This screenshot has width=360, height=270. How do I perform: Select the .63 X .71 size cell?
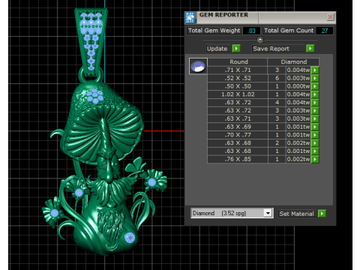(238, 118)
